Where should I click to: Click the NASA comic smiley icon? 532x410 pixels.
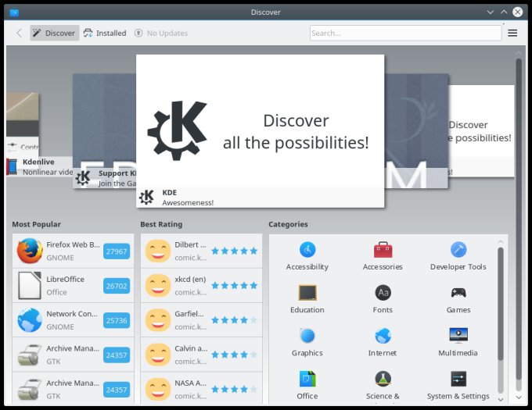pos(158,389)
